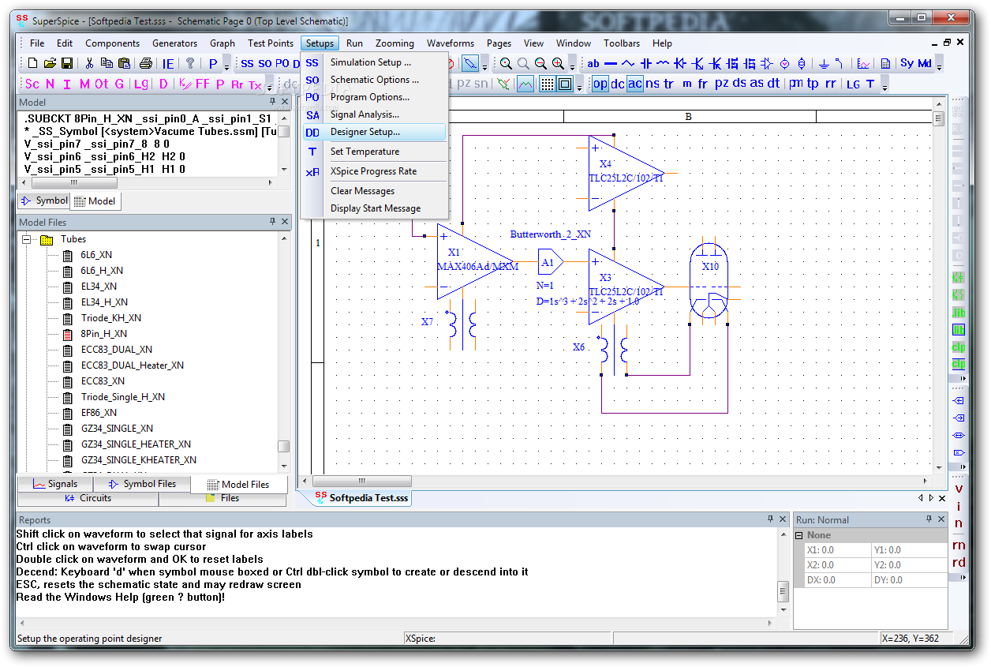
Task: Select 8Pin_H_XN in the model list
Action: point(103,334)
